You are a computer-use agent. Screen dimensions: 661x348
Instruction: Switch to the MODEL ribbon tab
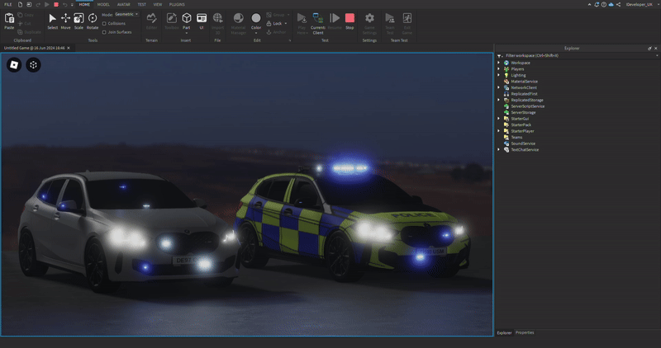pos(103,4)
